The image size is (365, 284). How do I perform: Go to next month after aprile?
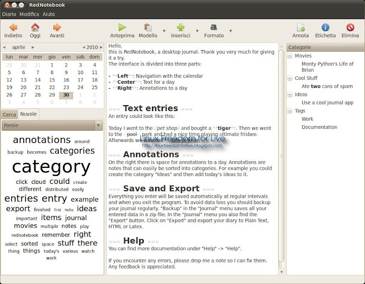[x=33, y=47]
